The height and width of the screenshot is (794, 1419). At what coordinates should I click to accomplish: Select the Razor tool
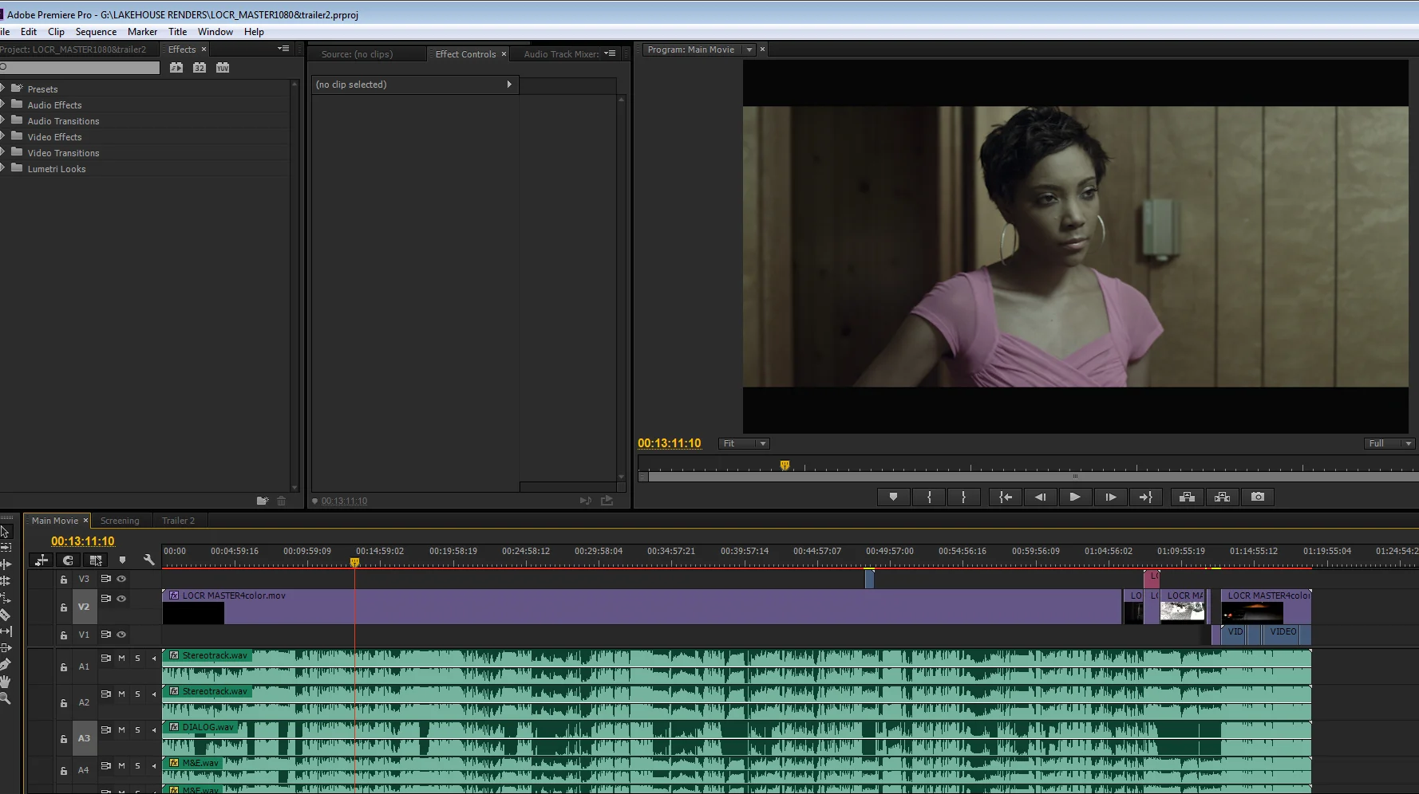pyautogui.click(x=5, y=615)
